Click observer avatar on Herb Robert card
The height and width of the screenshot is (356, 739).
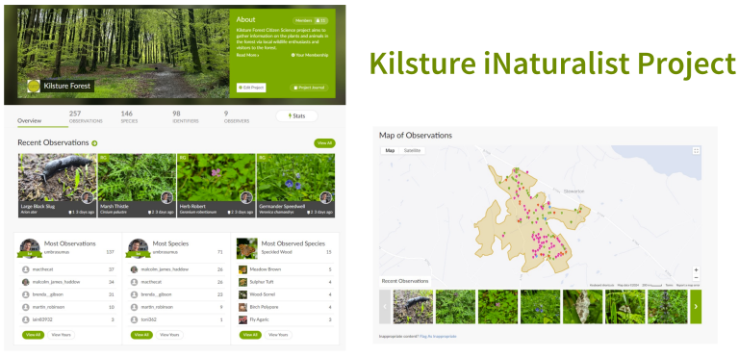click(x=245, y=197)
